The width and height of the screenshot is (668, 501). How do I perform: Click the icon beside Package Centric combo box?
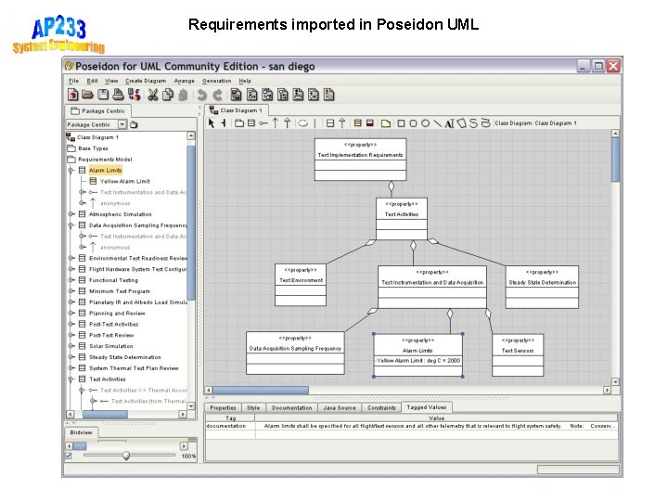coord(134,124)
